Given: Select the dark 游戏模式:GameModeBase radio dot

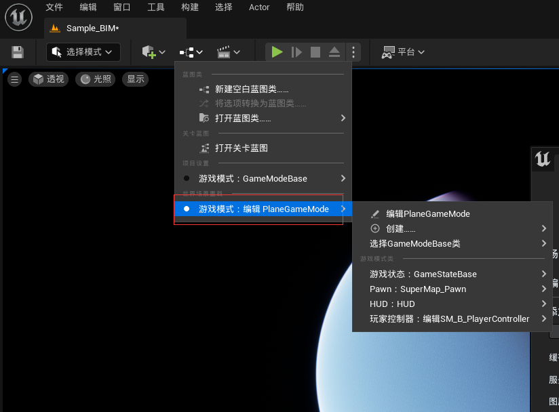Looking at the screenshot, I should [x=187, y=178].
